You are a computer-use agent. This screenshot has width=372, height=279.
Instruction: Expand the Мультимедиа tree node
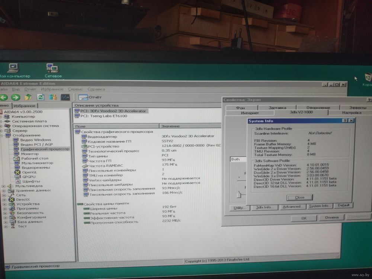(4, 186)
